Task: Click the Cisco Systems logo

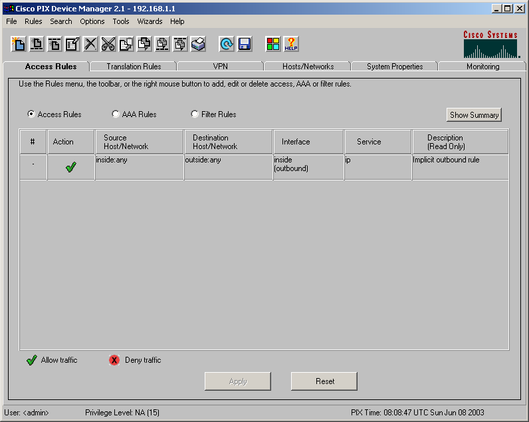Action: [x=492, y=44]
